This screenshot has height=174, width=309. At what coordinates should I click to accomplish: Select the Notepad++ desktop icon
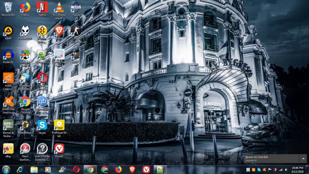tap(42, 55)
